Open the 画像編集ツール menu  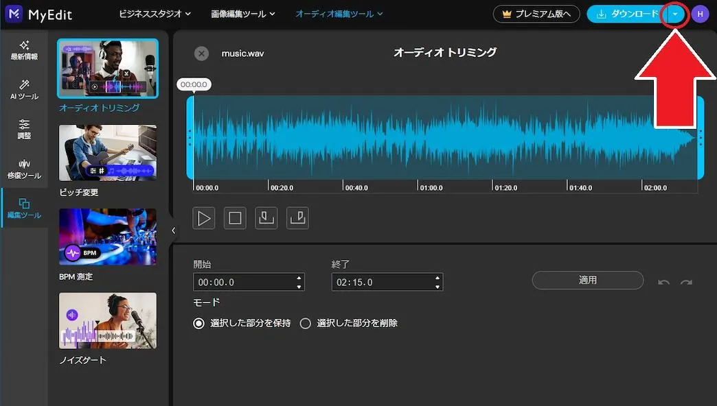point(243,14)
